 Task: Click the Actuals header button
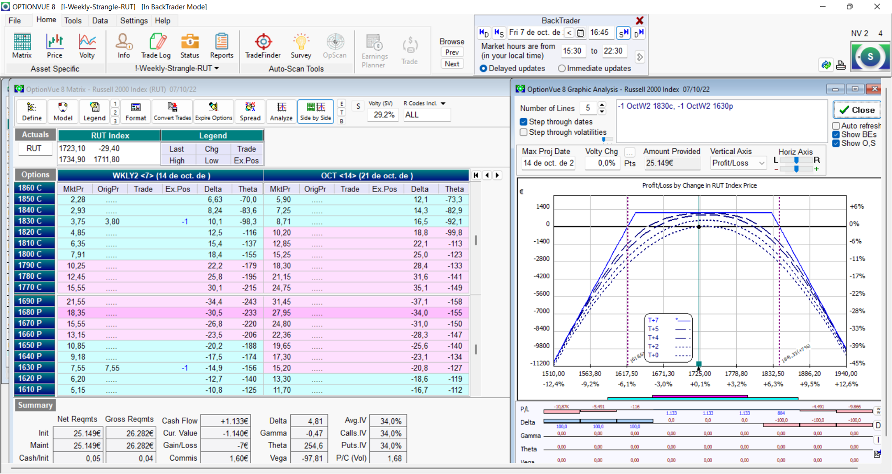coord(35,135)
